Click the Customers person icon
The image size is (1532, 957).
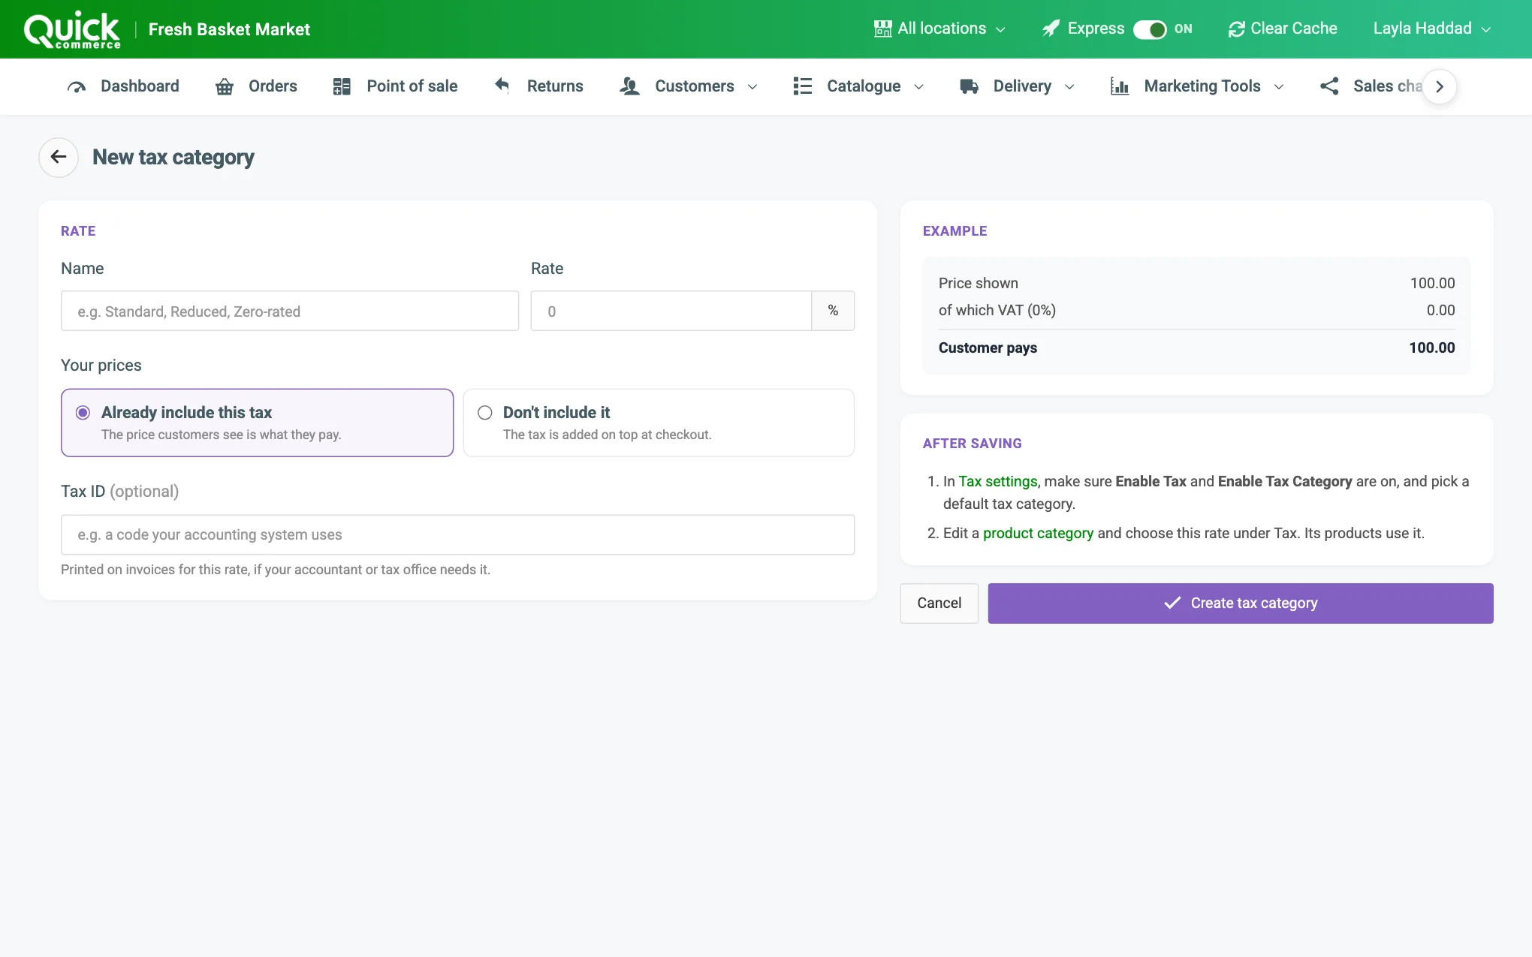629,86
